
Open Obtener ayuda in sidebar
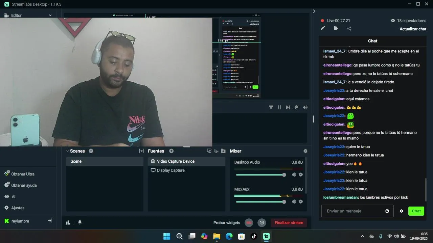coord(24,185)
